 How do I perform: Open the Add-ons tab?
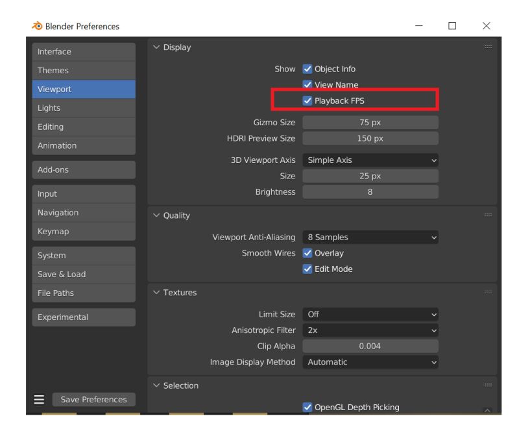pos(84,170)
